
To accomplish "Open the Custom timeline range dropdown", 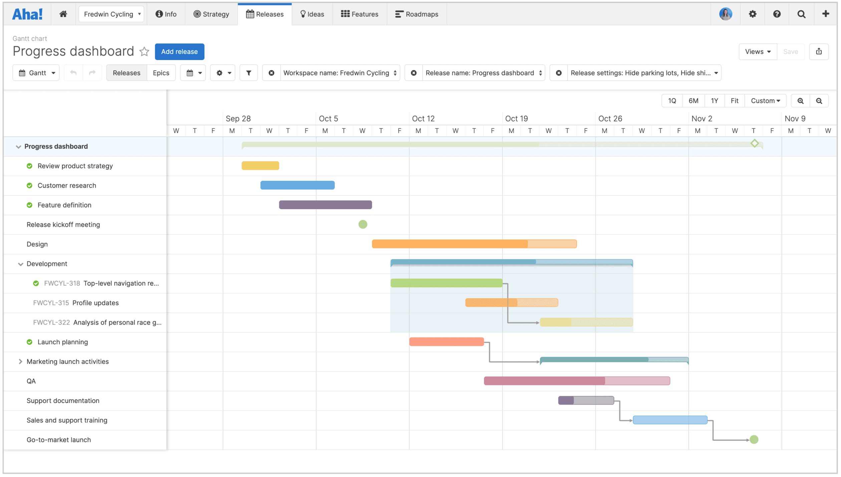I will [765, 101].
